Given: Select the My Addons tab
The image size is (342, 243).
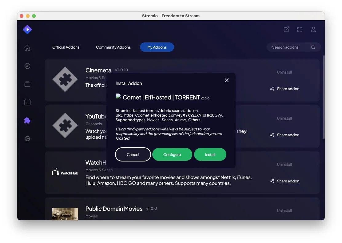Looking at the screenshot, I should tap(157, 47).
